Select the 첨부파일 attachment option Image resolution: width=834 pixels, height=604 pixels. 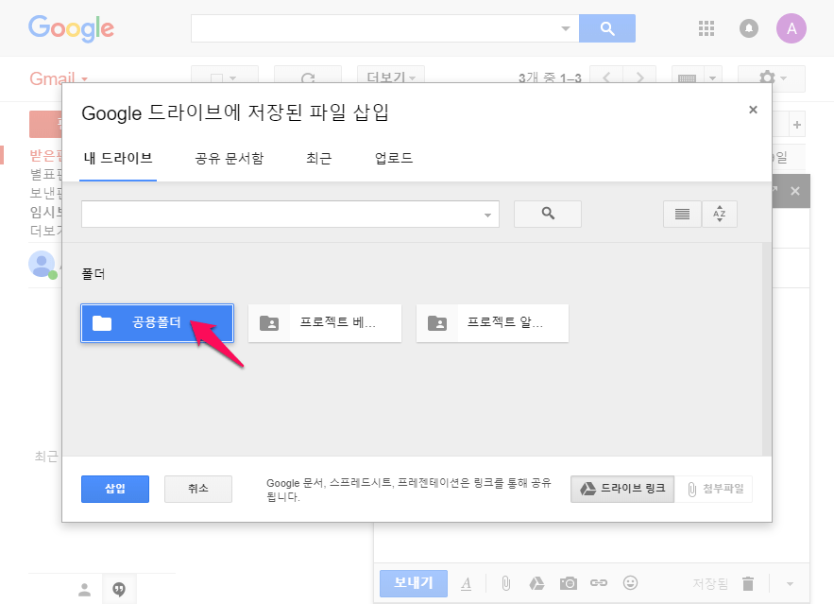(714, 489)
